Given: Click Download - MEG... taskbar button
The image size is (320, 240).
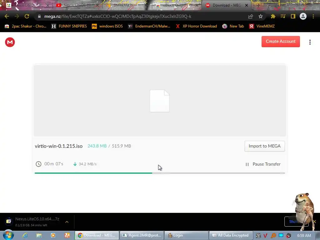Looking at the screenshot, I should click(x=97, y=235).
